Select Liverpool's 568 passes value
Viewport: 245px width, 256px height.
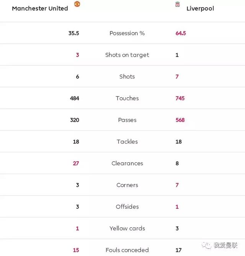click(180, 120)
